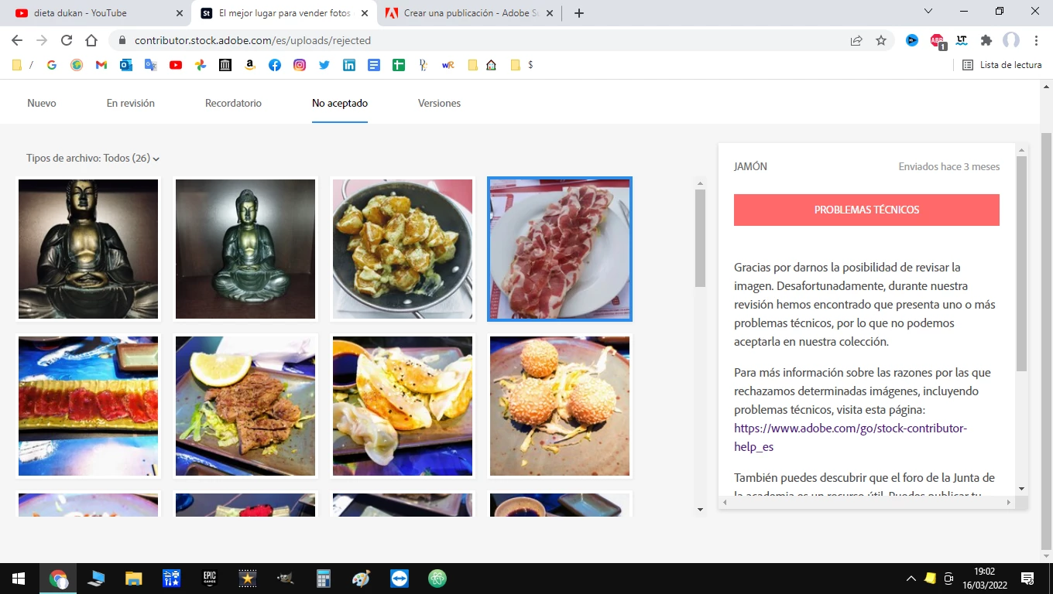Select the grilled meat with lemon thumbnail
Viewport: 1053px width, 594px height.
(x=245, y=406)
